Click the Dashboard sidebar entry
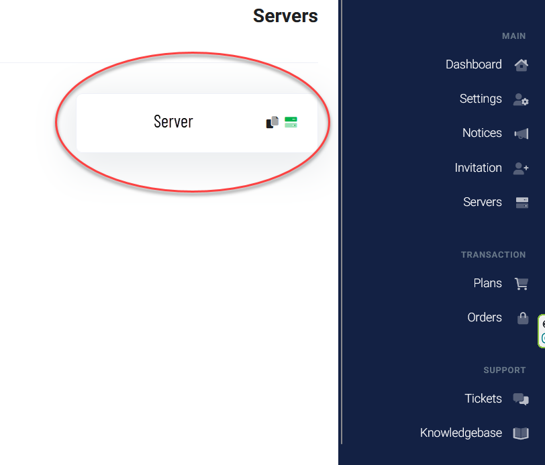This screenshot has width=545, height=465. click(474, 64)
